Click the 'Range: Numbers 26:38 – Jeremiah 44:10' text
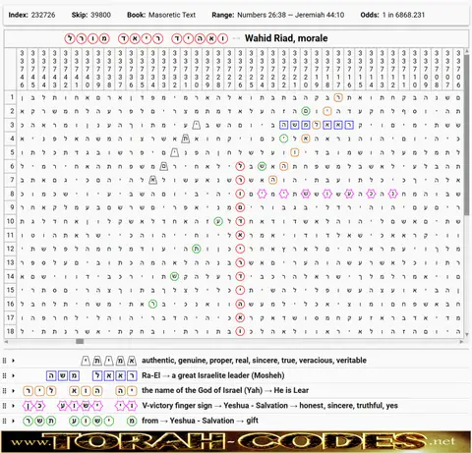The image size is (472, 453). point(278,15)
